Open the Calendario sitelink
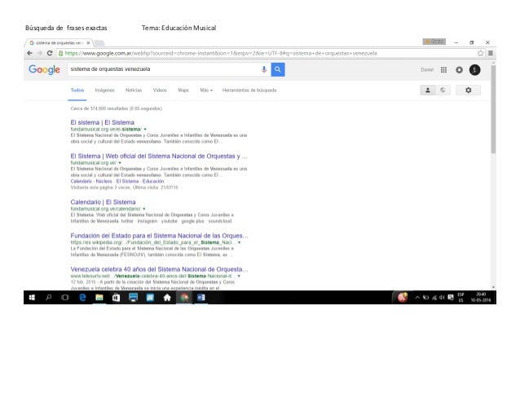Screen dimensions: 520x402 click(82, 181)
